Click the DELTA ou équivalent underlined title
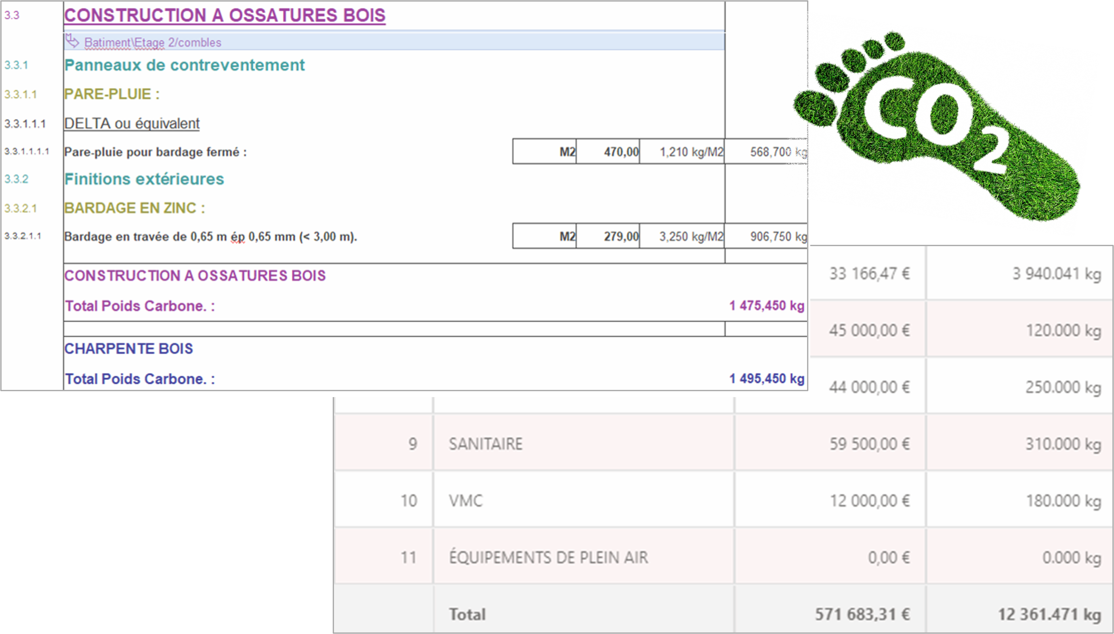This screenshot has width=1114, height=634. tap(132, 123)
